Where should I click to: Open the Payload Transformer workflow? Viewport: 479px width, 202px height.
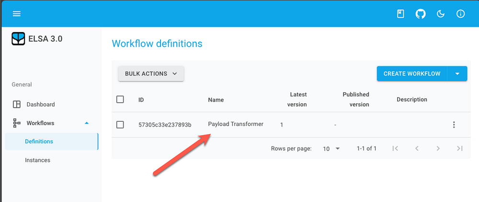tap(236, 124)
